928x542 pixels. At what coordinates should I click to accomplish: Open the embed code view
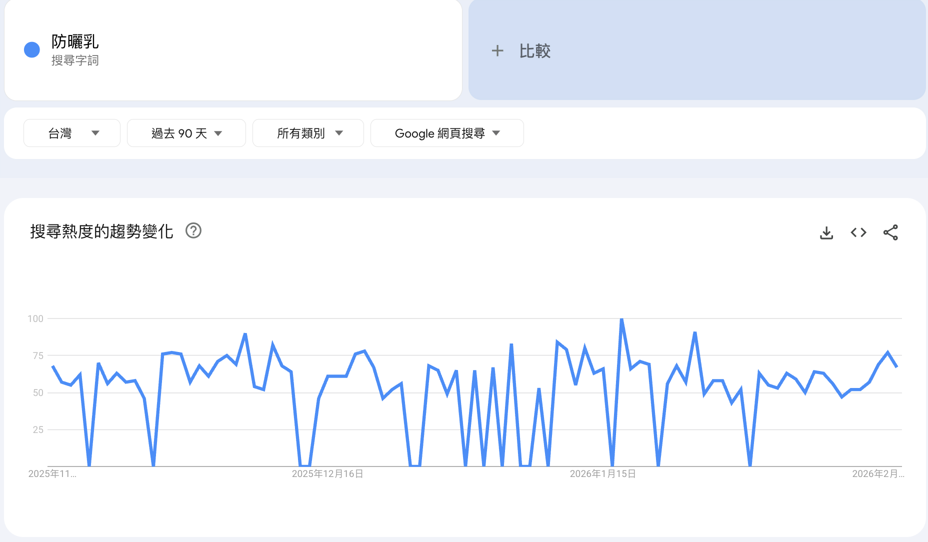858,232
